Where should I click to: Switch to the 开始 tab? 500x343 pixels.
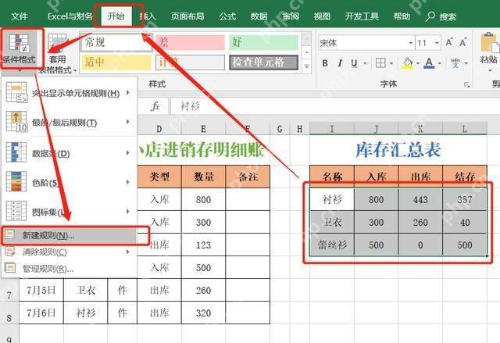click(116, 16)
